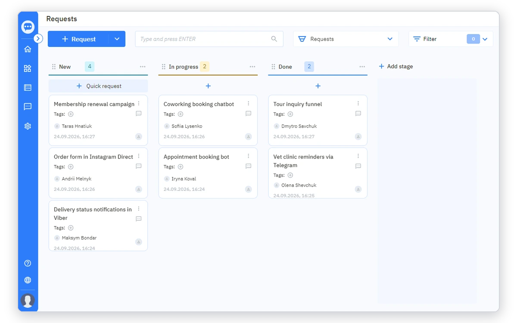Add a request to Done column
The width and height of the screenshot is (517, 323).
(x=318, y=86)
